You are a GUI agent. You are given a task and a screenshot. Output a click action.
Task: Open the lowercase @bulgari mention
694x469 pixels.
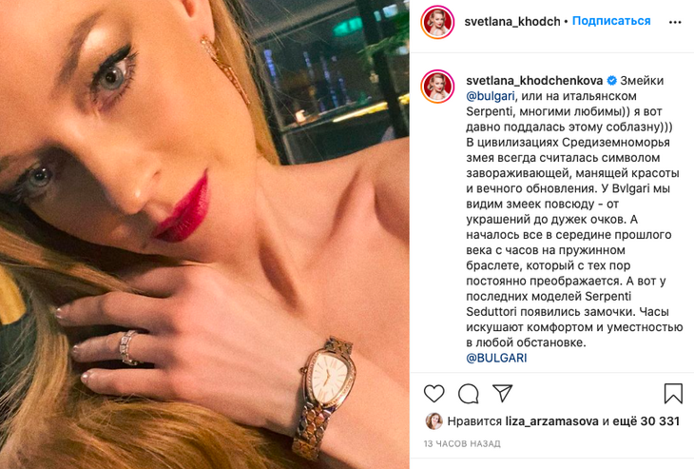(x=491, y=96)
